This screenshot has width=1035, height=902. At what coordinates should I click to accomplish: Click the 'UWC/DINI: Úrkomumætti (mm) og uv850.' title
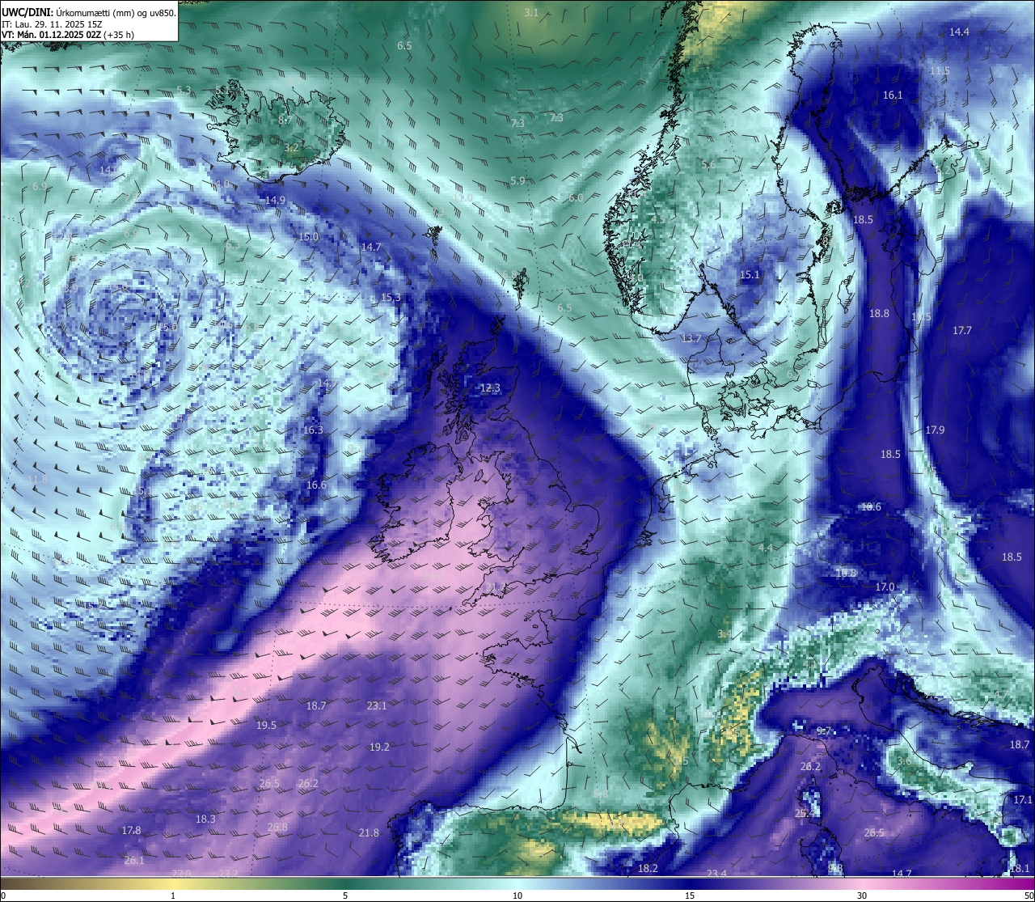[89, 12]
